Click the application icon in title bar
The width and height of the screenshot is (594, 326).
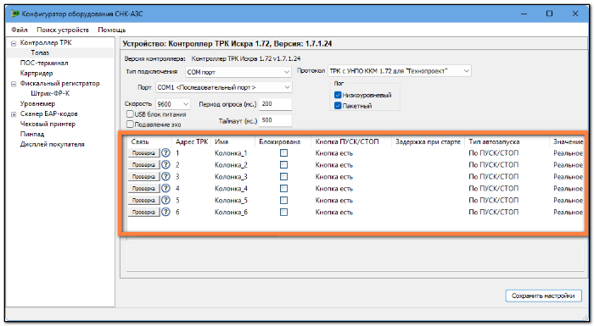pos(15,14)
